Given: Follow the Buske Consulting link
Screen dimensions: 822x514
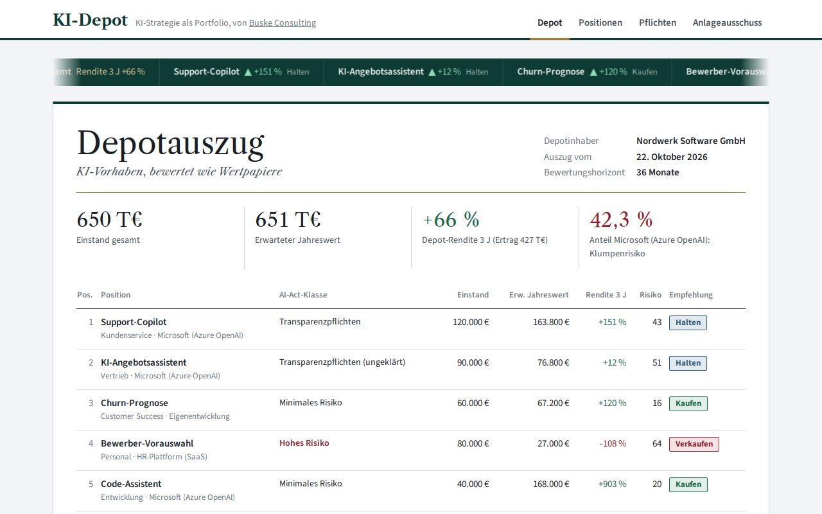Looking at the screenshot, I should click(x=283, y=23).
